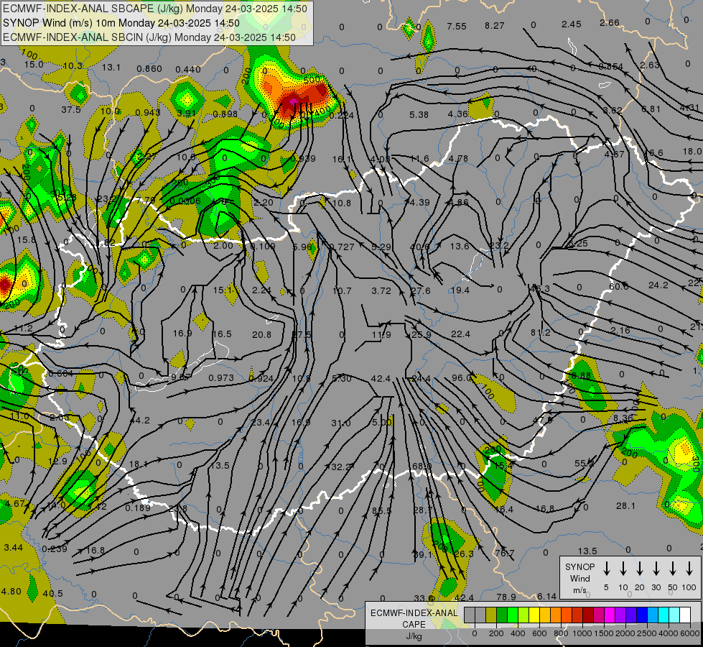Click the 5 m/s wind arrow in legend
This screenshot has width=703, height=647.
click(x=606, y=569)
